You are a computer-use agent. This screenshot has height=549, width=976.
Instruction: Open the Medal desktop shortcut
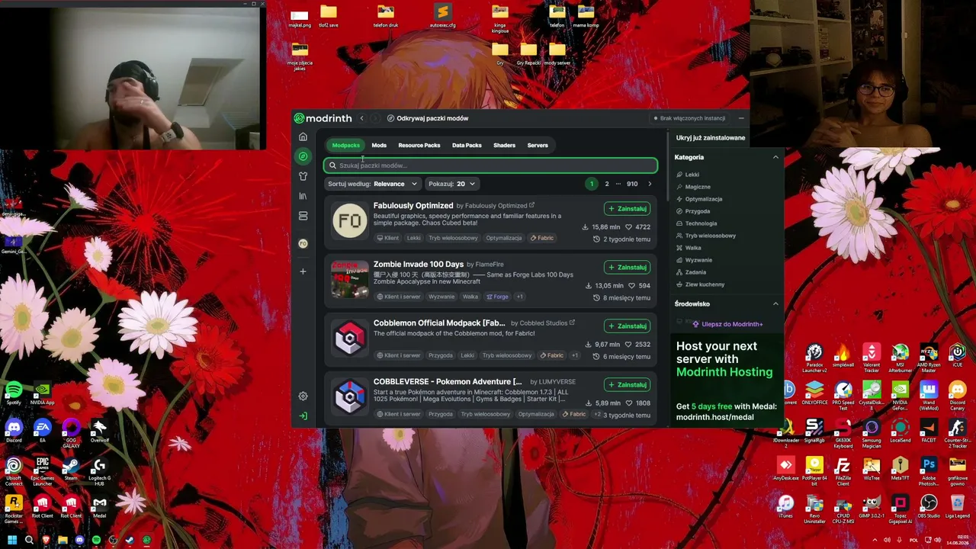[99, 506]
